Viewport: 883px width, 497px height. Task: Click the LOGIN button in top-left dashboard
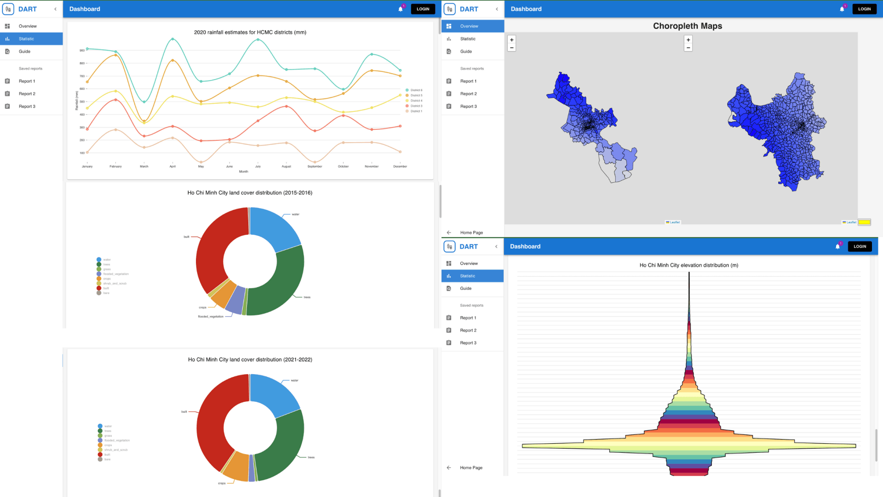tap(423, 9)
